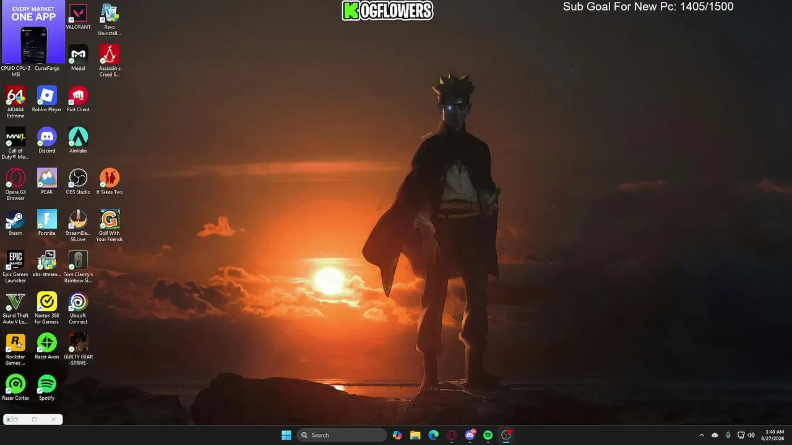
Task: Select the Norton 360 for Gamers icon
Action: click(x=47, y=308)
